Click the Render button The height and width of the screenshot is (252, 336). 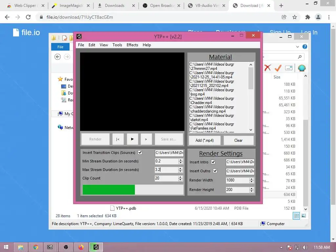[x=95, y=139]
